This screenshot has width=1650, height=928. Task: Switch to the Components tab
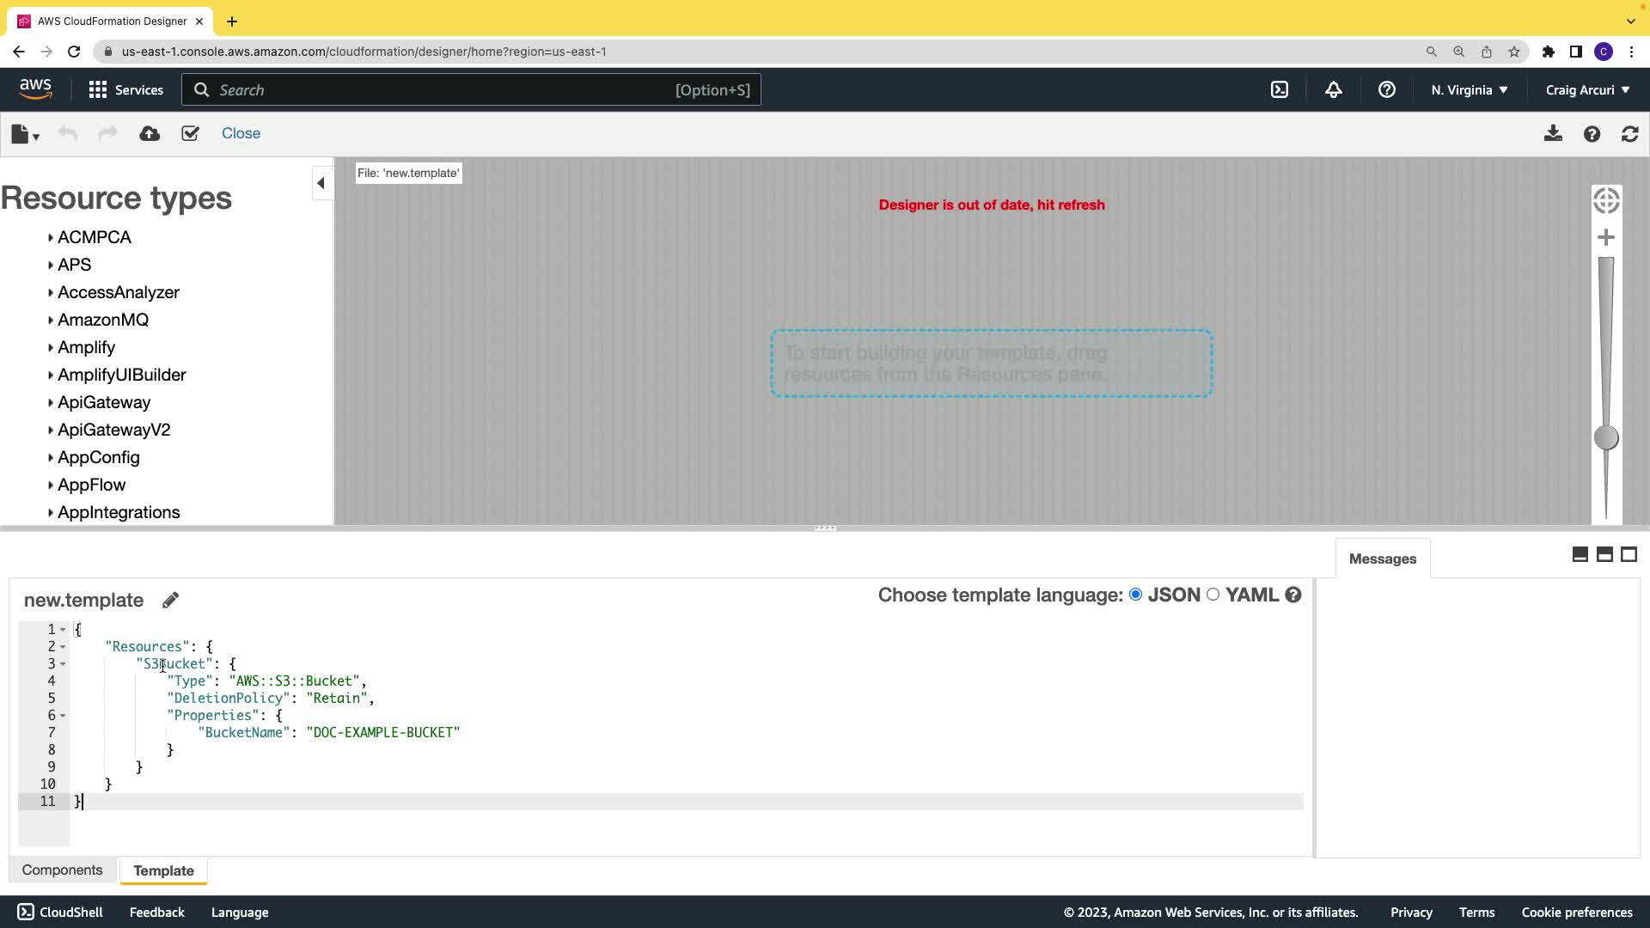coord(62,870)
